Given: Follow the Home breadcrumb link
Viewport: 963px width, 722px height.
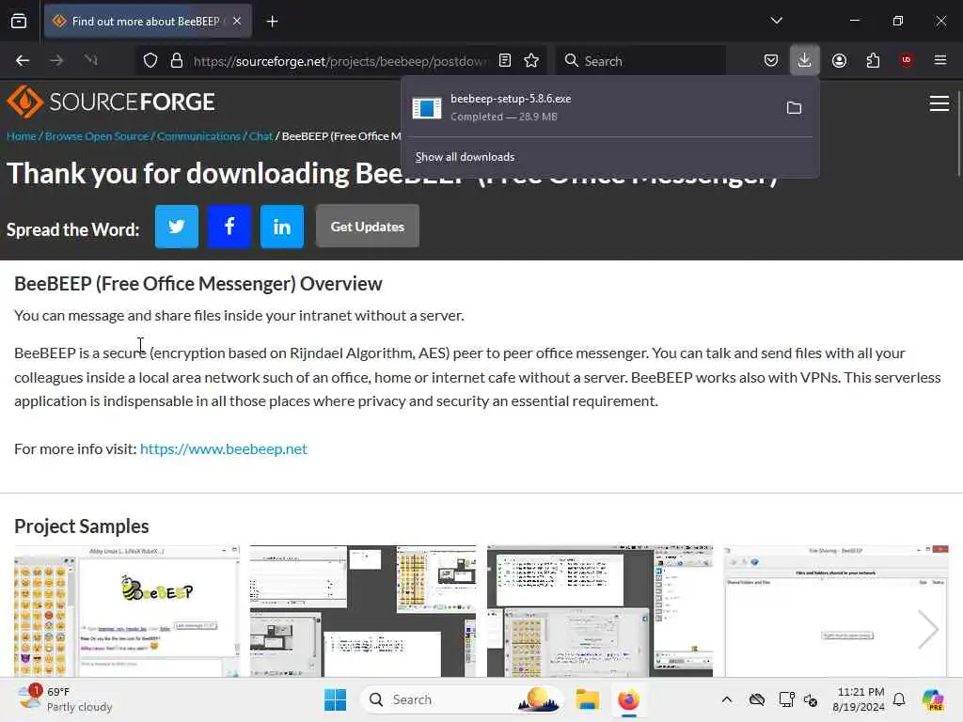Looking at the screenshot, I should (22, 136).
